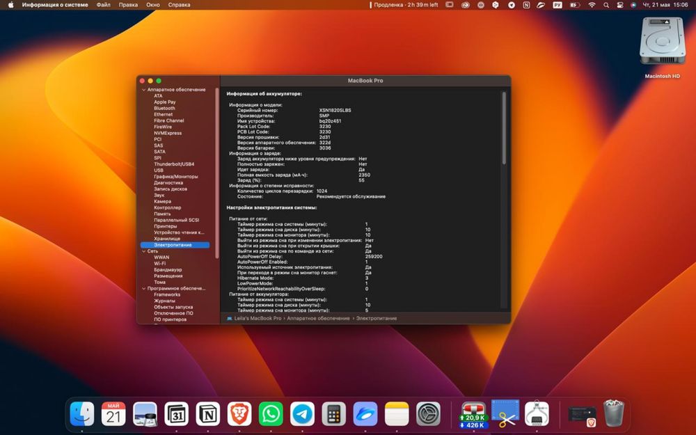Select USB in the sidebar

pos(159,171)
